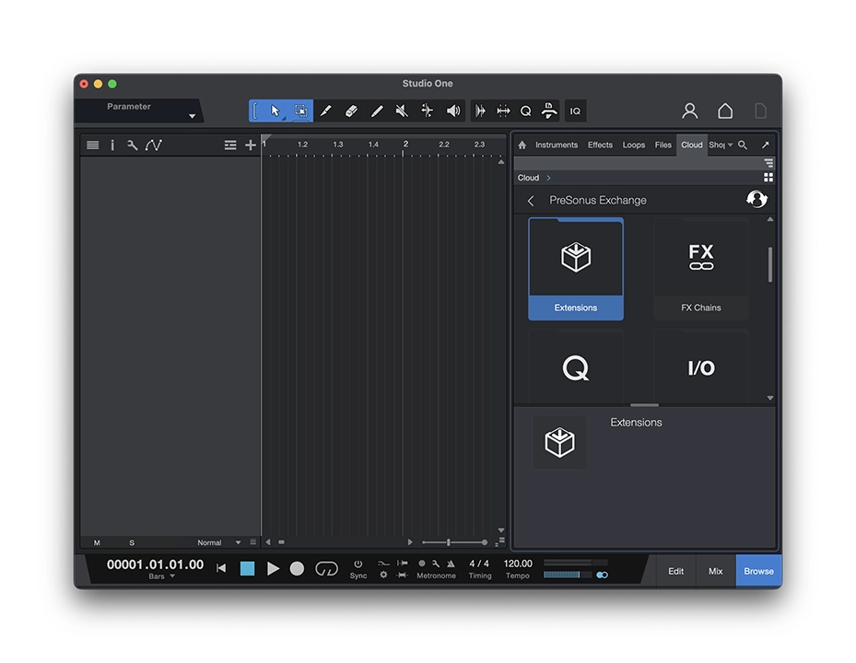This screenshot has width=856, height=663.
Task: Click the Quantize Q toolbar icon
Action: pyautogui.click(x=525, y=110)
